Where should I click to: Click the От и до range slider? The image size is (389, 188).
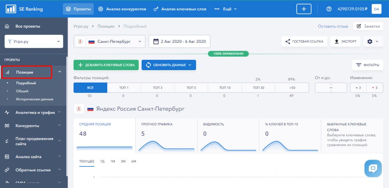[x=330, y=88]
